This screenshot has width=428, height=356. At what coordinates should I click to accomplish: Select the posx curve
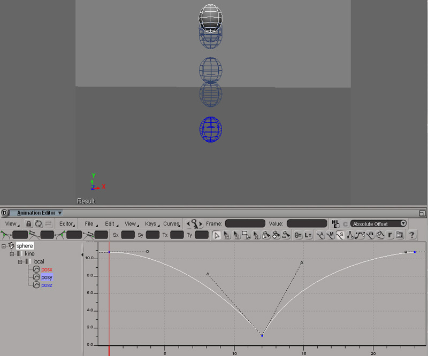coord(47,269)
